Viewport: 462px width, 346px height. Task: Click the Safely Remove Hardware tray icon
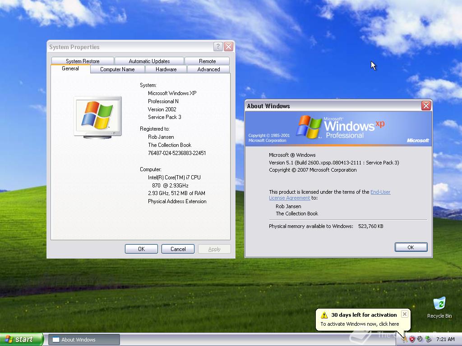(428, 340)
